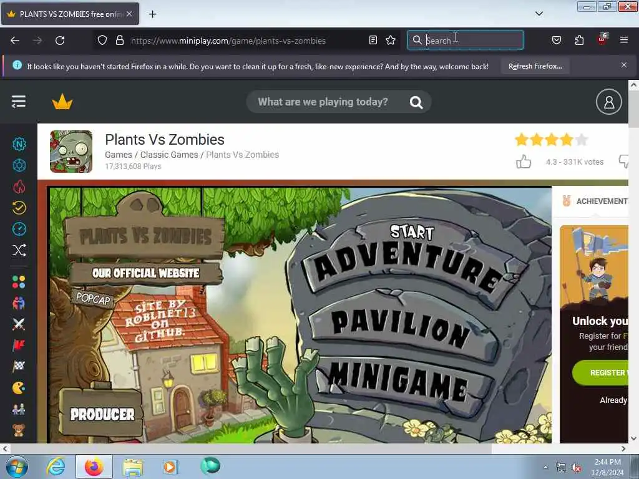Open the Firefox extensions puzzle icon
Screen dimensions: 639x479
[x=579, y=41]
